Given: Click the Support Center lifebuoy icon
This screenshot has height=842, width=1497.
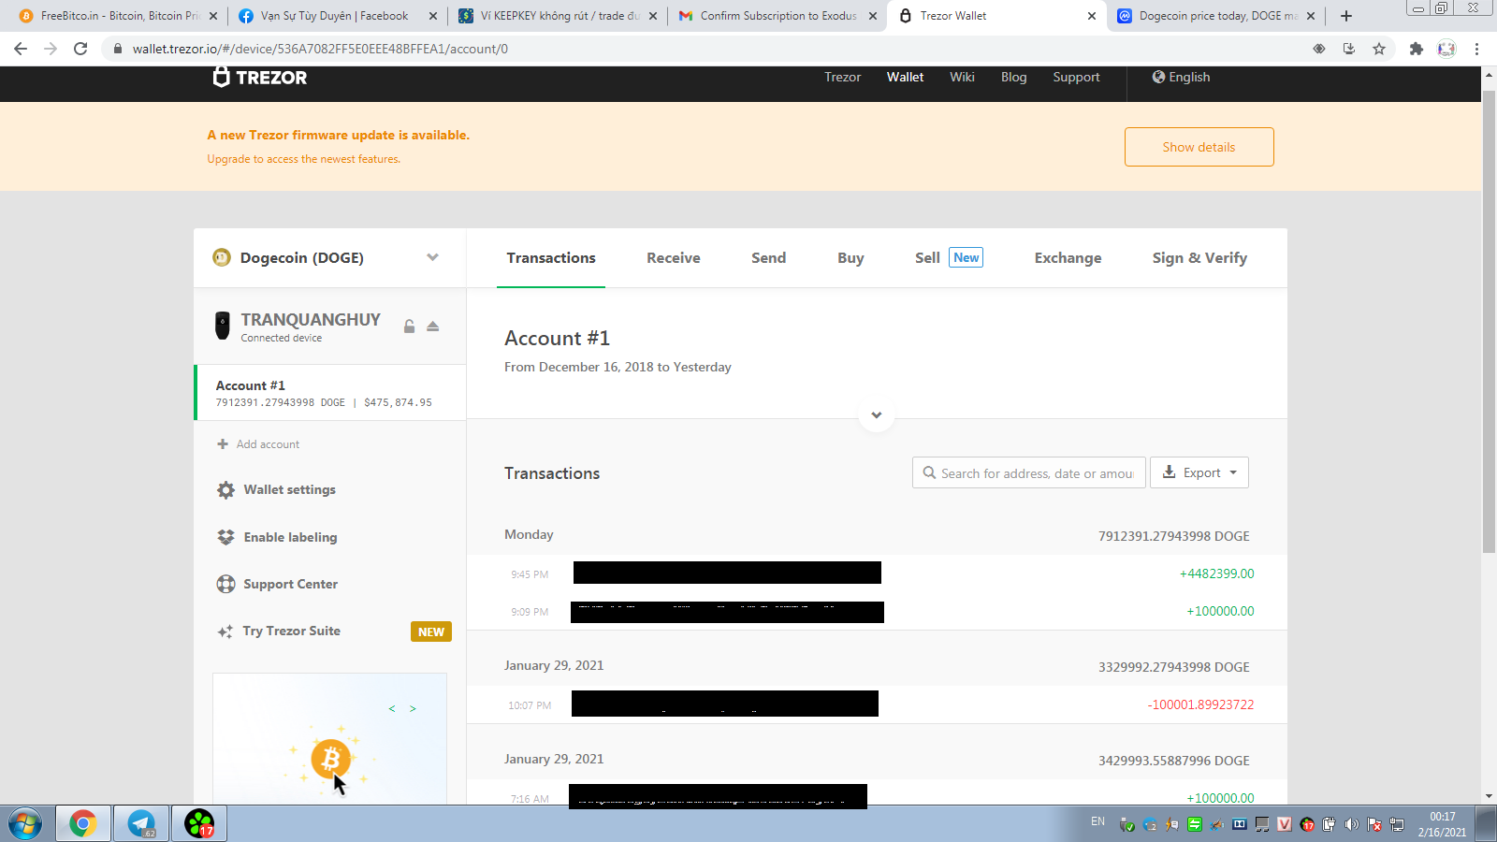Looking at the screenshot, I should coord(225,584).
